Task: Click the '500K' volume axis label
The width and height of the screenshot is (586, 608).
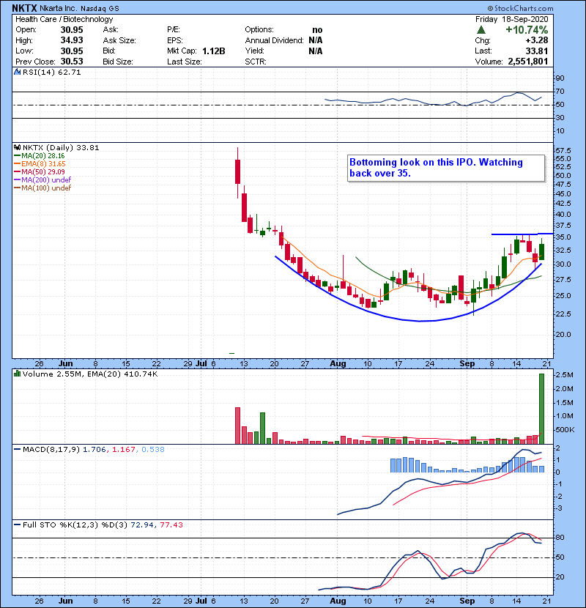Action: pos(565,430)
